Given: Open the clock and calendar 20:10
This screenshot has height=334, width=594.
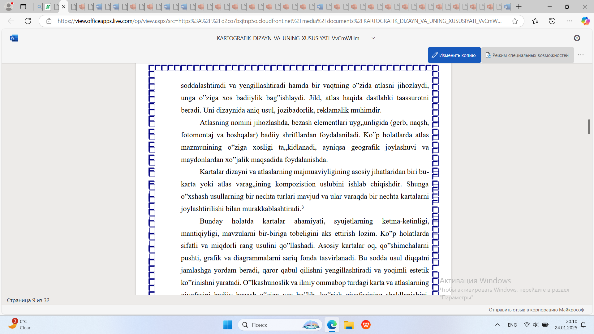Looking at the screenshot, I should 566,325.
